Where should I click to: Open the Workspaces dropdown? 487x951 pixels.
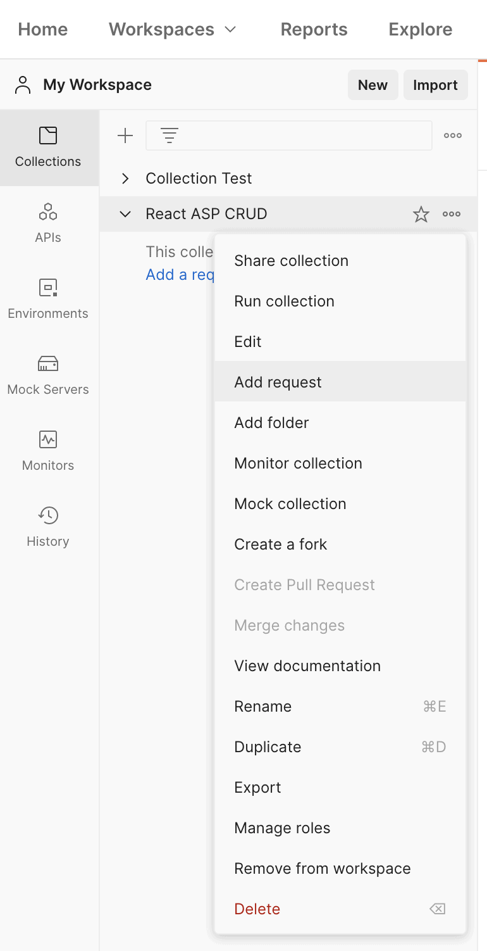[172, 29]
